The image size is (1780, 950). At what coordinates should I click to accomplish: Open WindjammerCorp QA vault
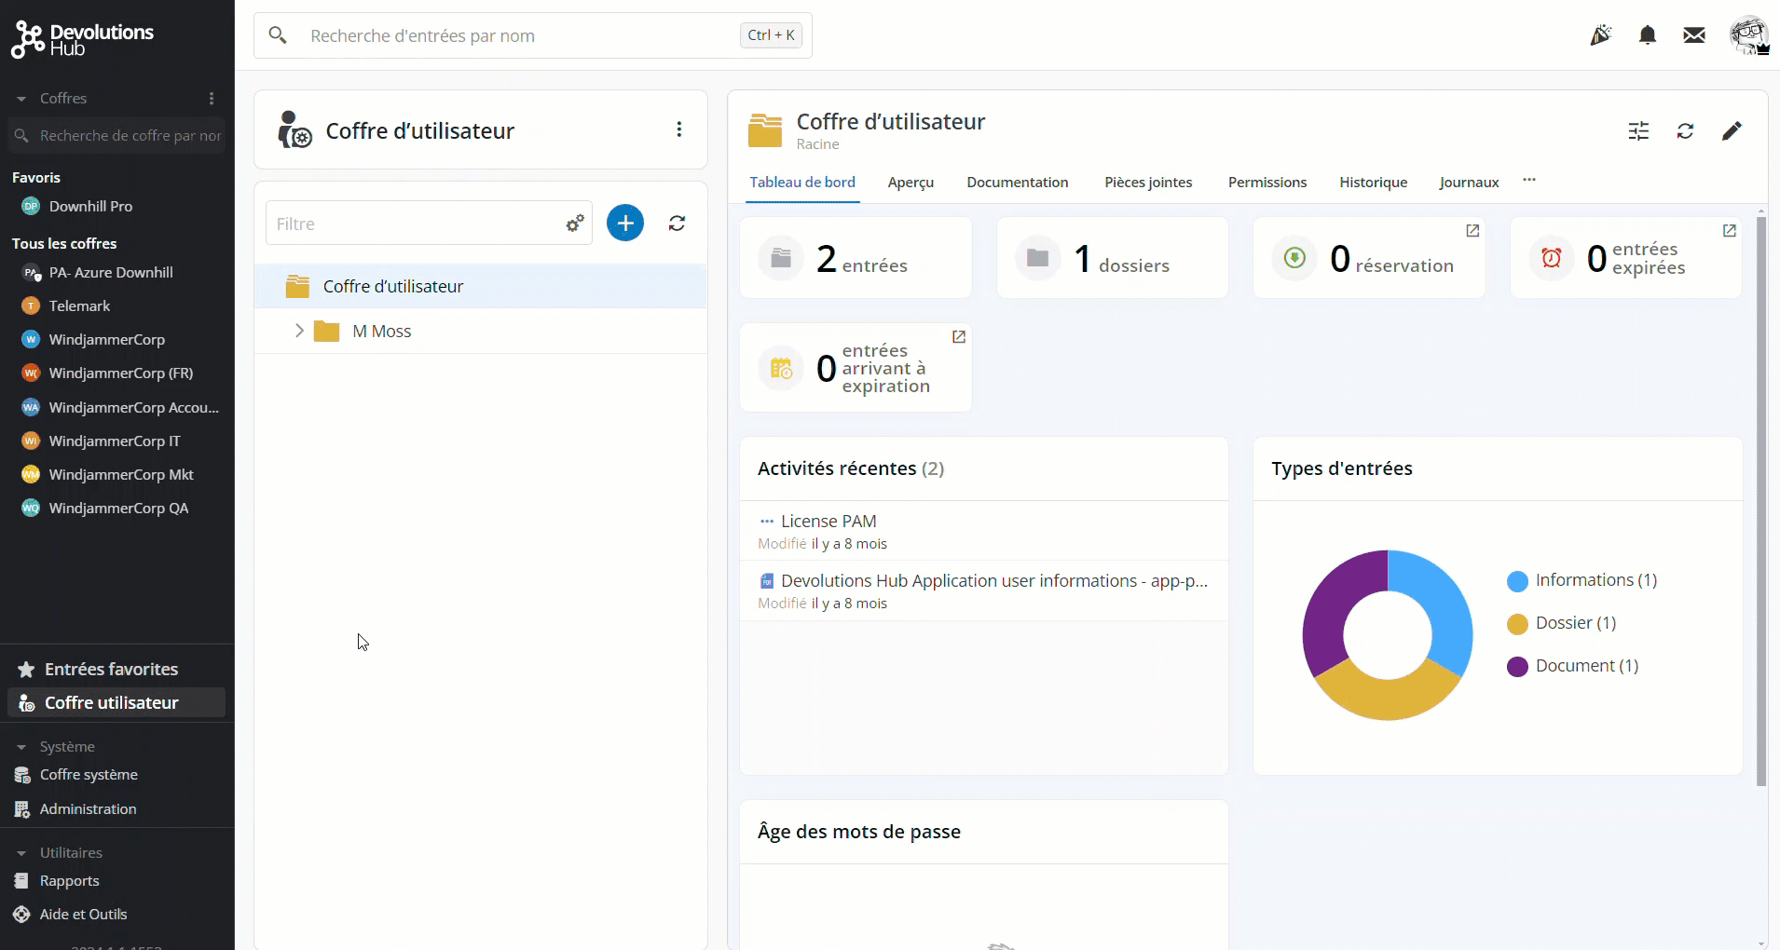click(x=117, y=509)
